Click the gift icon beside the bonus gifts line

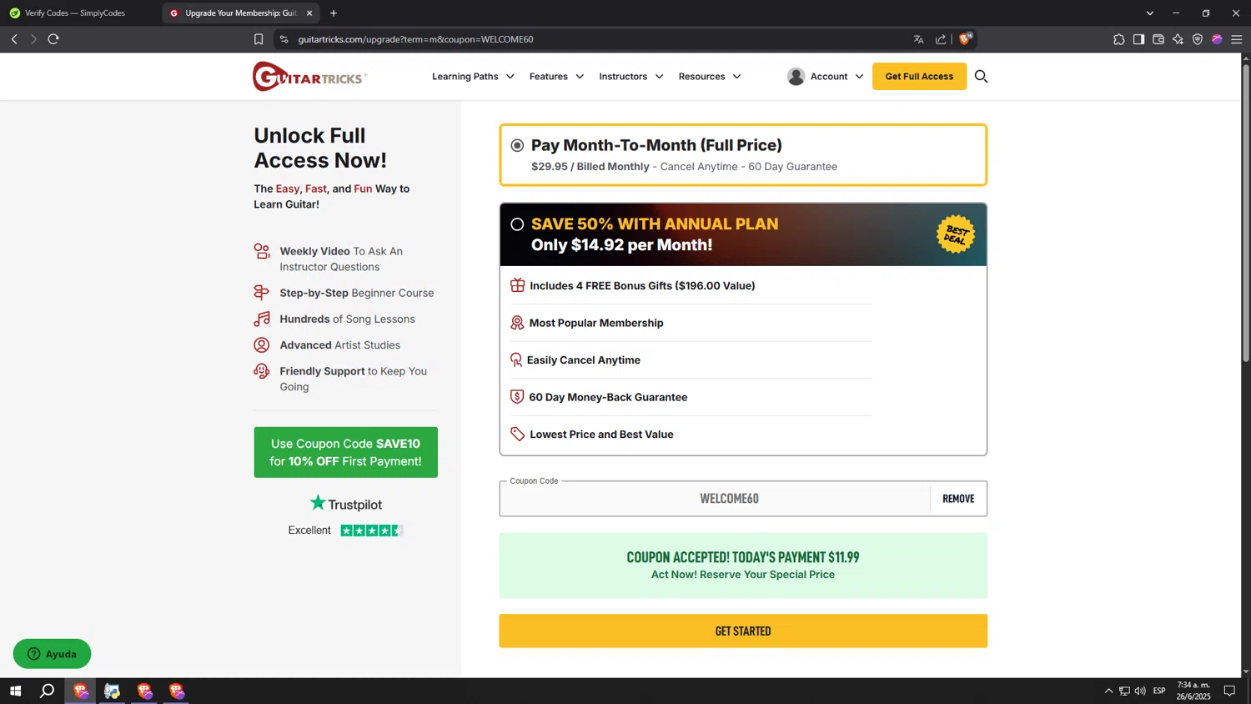[x=517, y=285]
